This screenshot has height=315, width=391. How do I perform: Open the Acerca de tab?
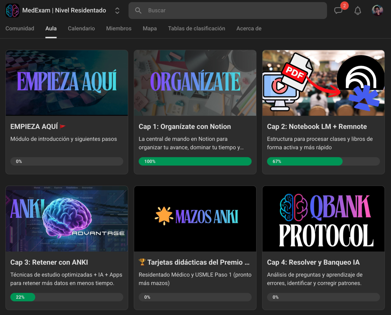(x=249, y=29)
